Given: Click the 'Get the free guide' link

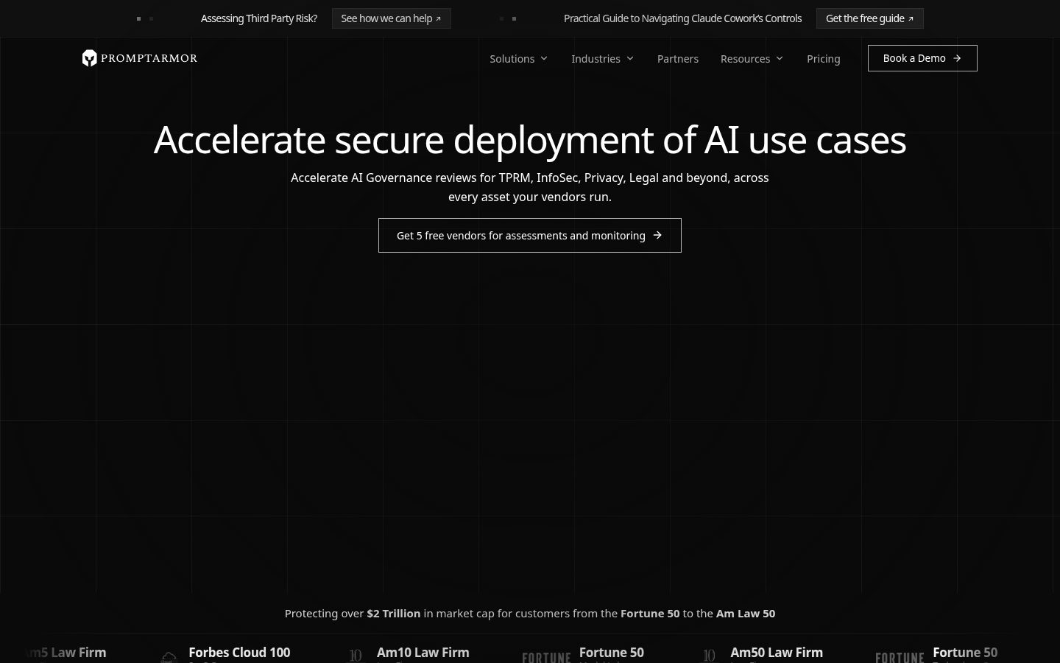Looking at the screenshot, I should tap(869, 18).
